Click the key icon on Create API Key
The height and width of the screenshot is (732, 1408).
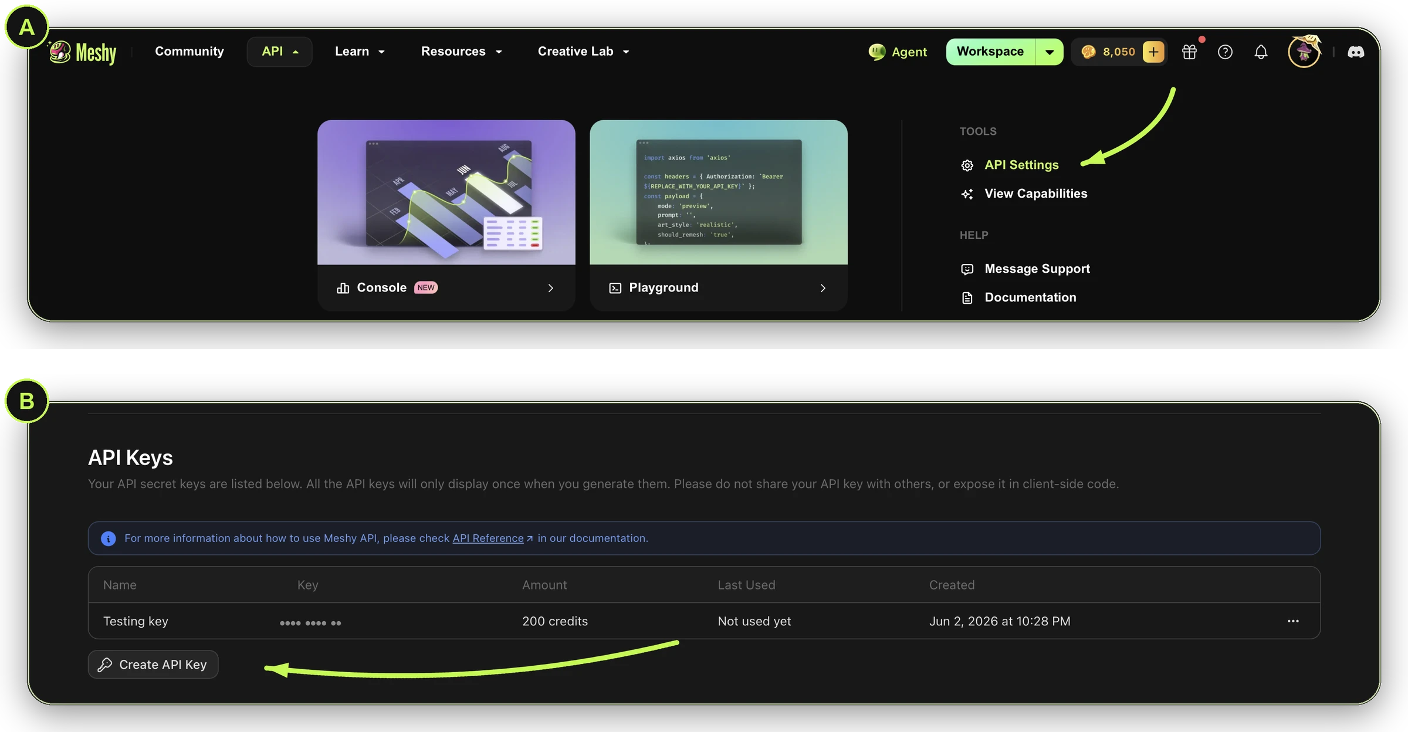tap(105, 665)
